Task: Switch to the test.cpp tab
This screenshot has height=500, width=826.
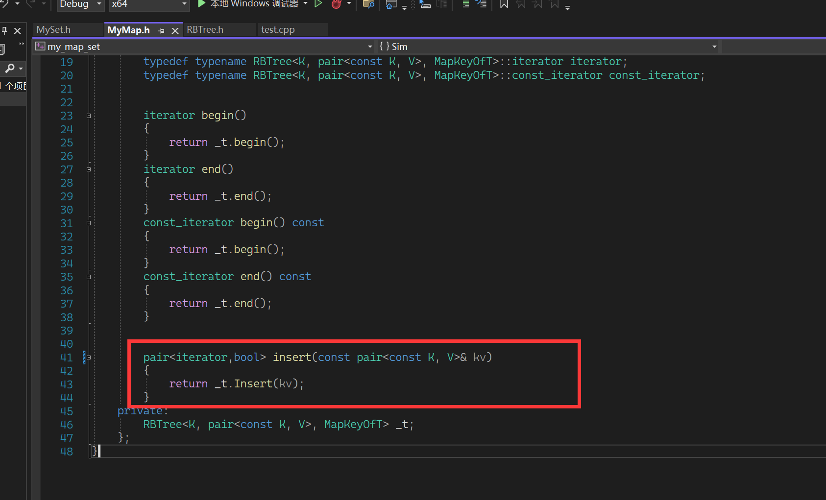Action: tap(292, 30)
